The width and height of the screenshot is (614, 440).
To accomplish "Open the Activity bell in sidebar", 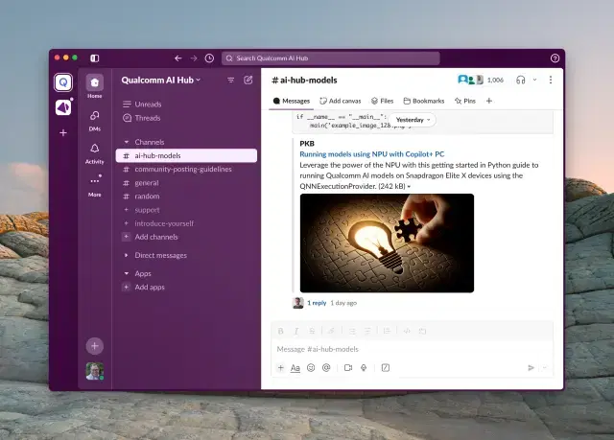I will pos(94,150).
